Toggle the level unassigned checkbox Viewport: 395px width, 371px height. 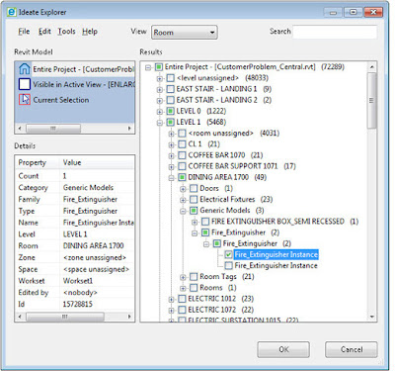click(x=170, y=78)
